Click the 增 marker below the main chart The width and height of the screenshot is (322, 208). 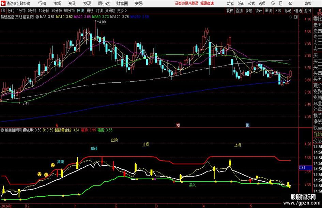[178, 125]
